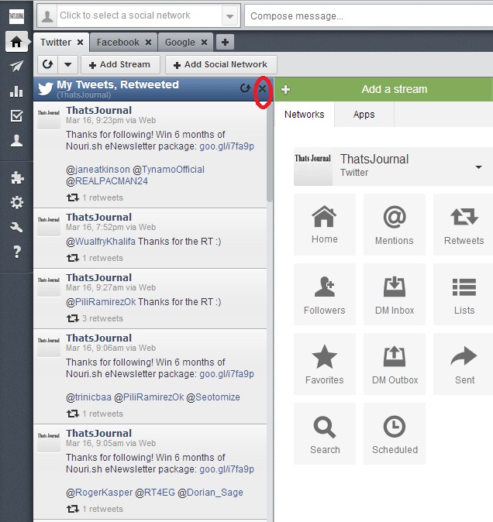Refresh the My Tweets, Retweeted stream

click(245, 88)
